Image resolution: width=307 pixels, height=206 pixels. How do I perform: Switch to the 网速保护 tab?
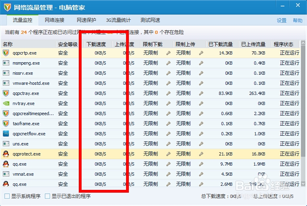(86, 20)
